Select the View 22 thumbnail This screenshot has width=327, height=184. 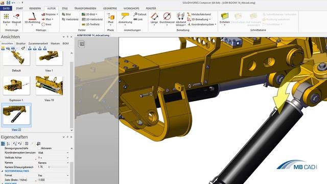coord(16,114)
